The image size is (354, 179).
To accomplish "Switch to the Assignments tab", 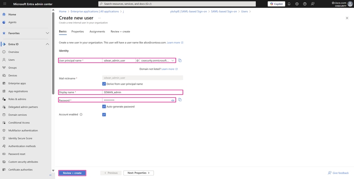I will (97, 31).
